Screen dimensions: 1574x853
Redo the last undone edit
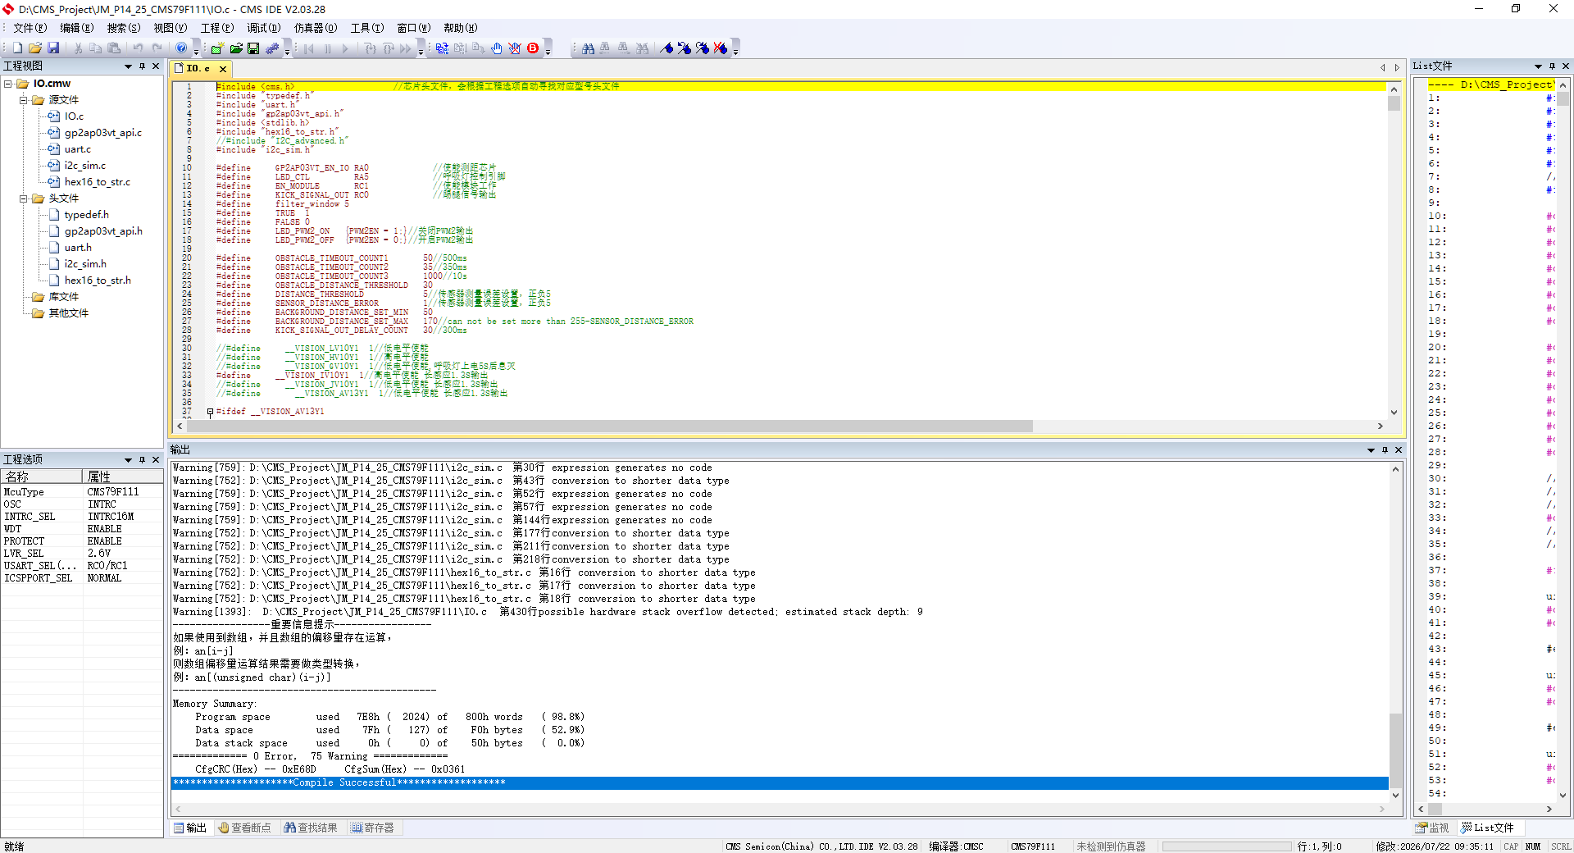click(x=157, y=48)
